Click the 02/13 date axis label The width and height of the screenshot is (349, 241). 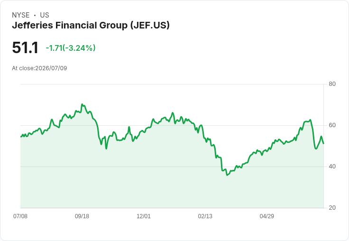tap(205, 216)
